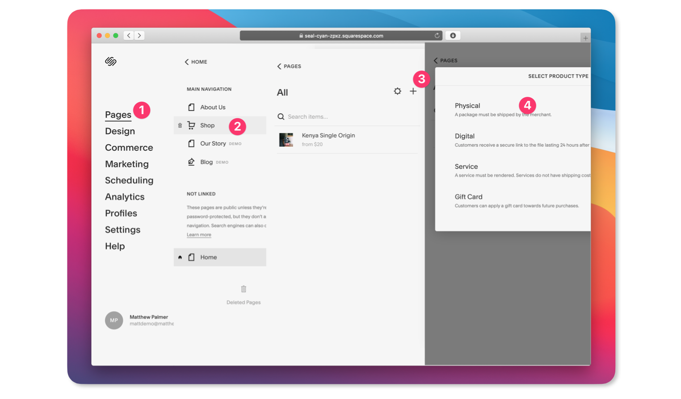The width and height of the screenshot is (681, 399).
Task: Go back using browser back arrow
Action: point(129,36)
